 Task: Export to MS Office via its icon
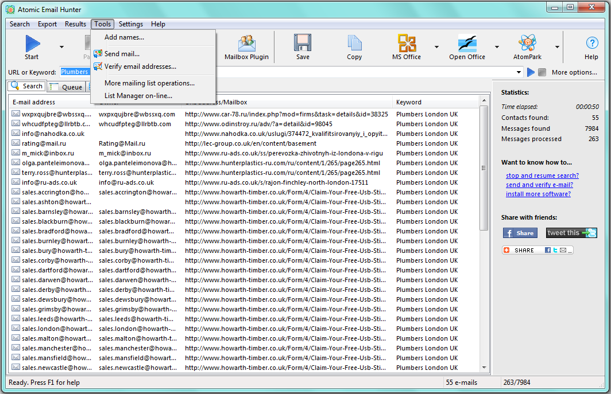407,43
